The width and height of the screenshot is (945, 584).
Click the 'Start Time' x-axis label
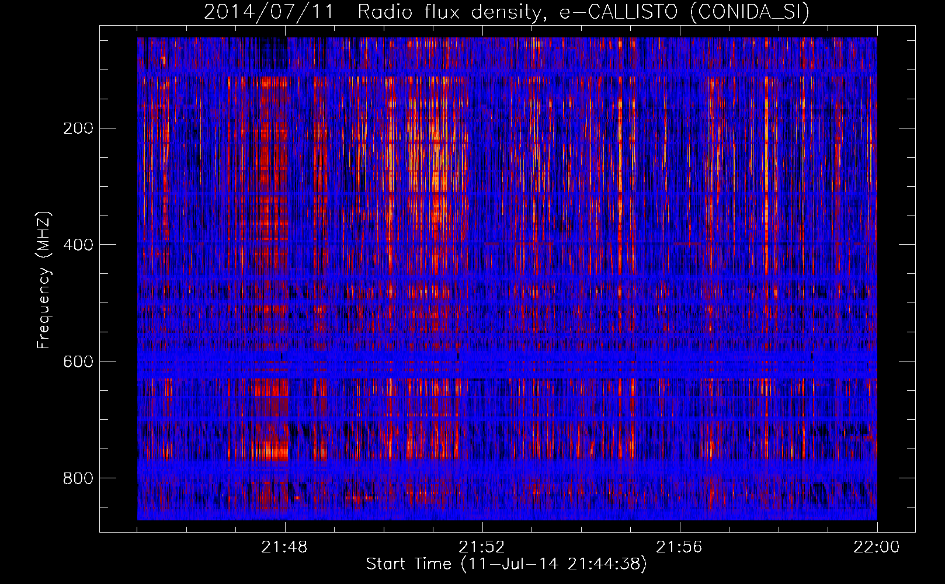coord(506,564)
